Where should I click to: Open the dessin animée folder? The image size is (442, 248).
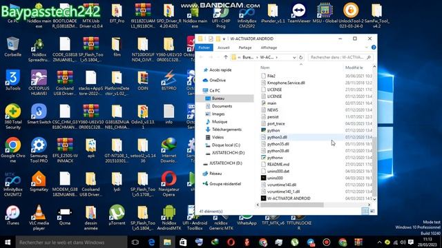coord(90,218)
